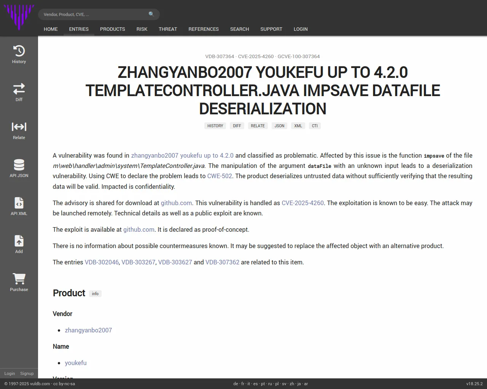Click the HISTORY tag button under title
487x389 pixels.
pos(215,126)
